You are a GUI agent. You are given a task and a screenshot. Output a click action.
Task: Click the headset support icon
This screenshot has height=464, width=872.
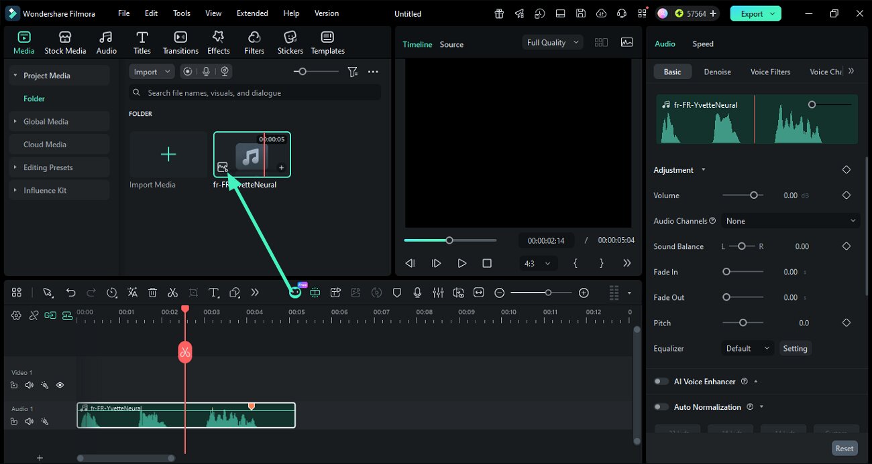pyautogui.click(x=622, y=13)
